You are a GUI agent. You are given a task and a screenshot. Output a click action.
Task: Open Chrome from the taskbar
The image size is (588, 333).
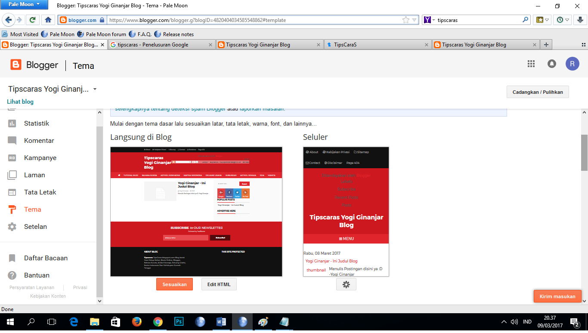158,321
